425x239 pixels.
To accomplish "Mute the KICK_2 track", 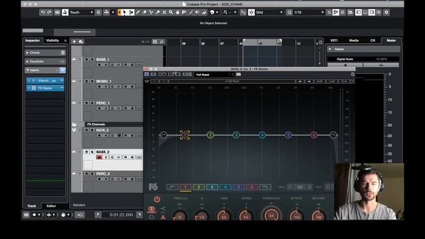I will point(87,130).
